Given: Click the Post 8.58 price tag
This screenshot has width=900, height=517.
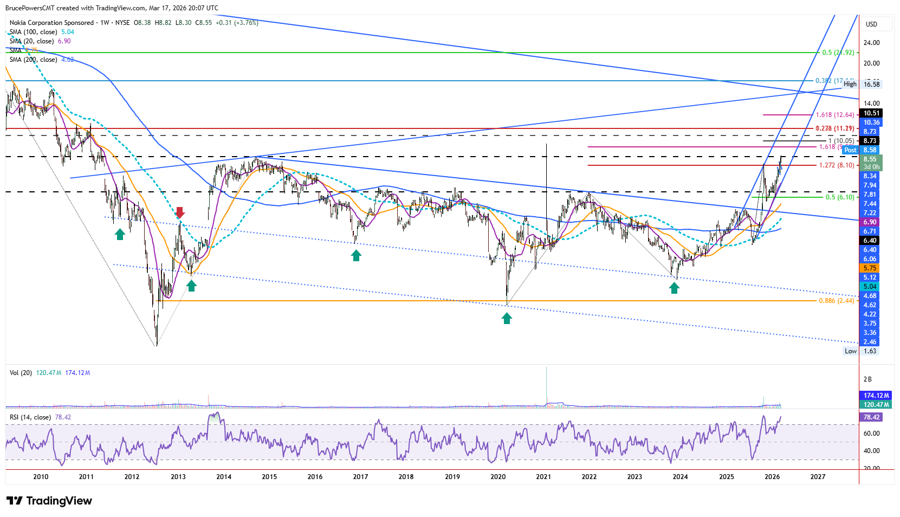Looking at the screenshot, I should 861,150.
